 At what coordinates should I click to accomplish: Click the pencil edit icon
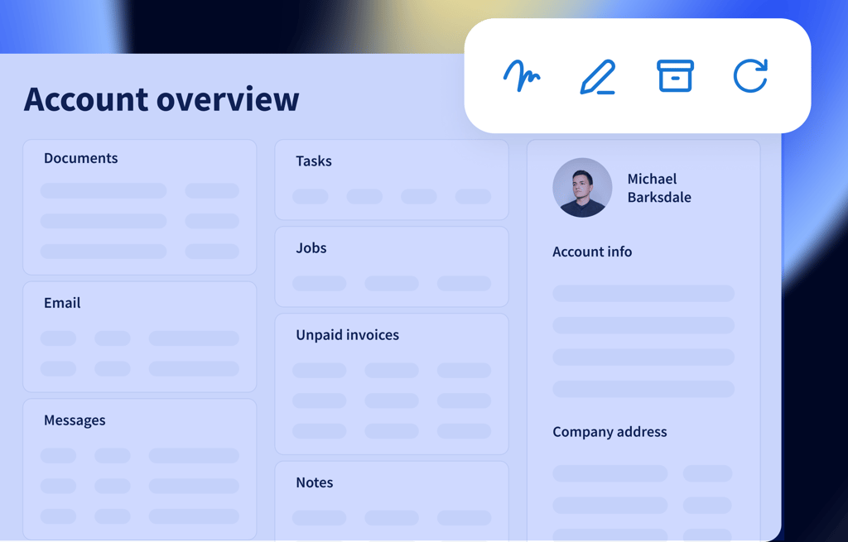[x=598, y=77]
